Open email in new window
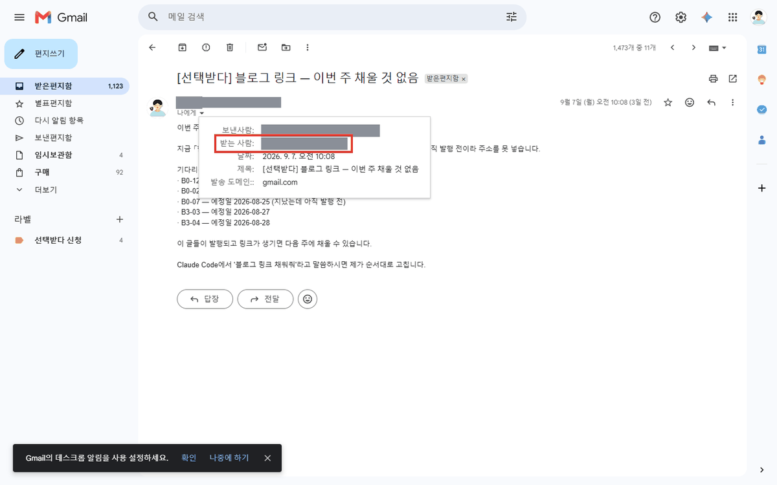 (x=733, y=79)
